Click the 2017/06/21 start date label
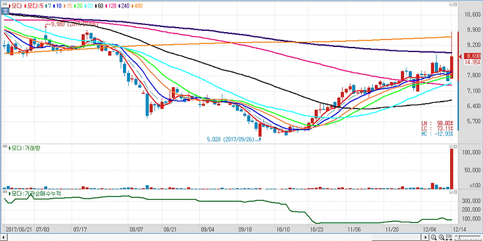Viewport: 483px width, 241px height. point(19,229)
